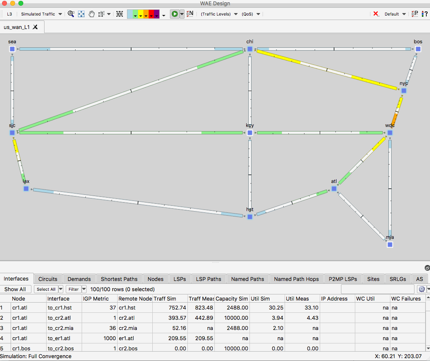
Task: Select the wdc site node
Action: pos(390,133)
